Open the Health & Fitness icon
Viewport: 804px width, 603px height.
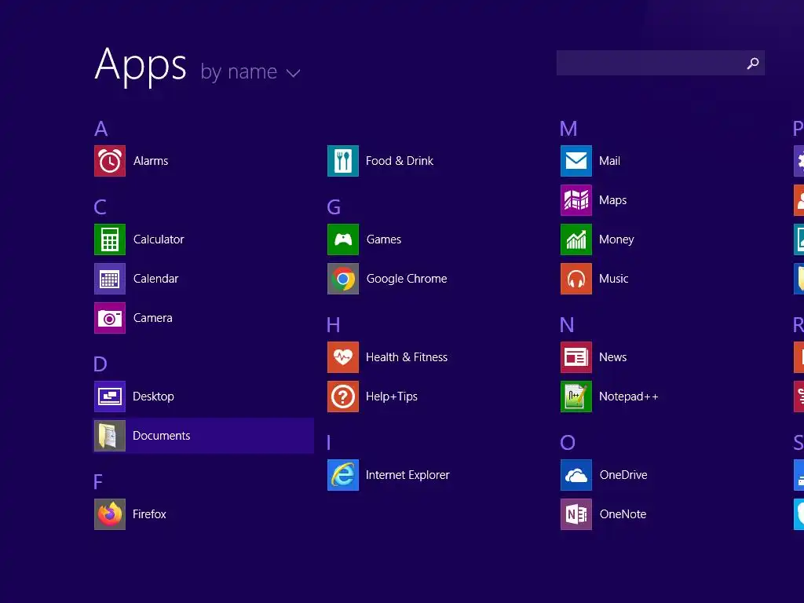click(343, 357)
